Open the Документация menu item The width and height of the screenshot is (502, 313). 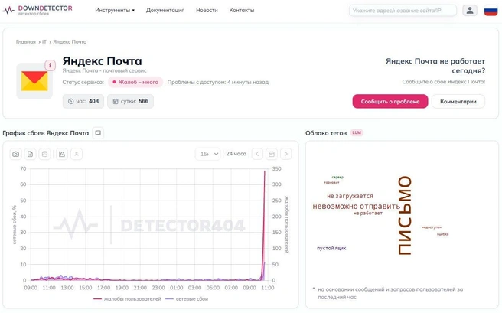(x=165, y=10)
